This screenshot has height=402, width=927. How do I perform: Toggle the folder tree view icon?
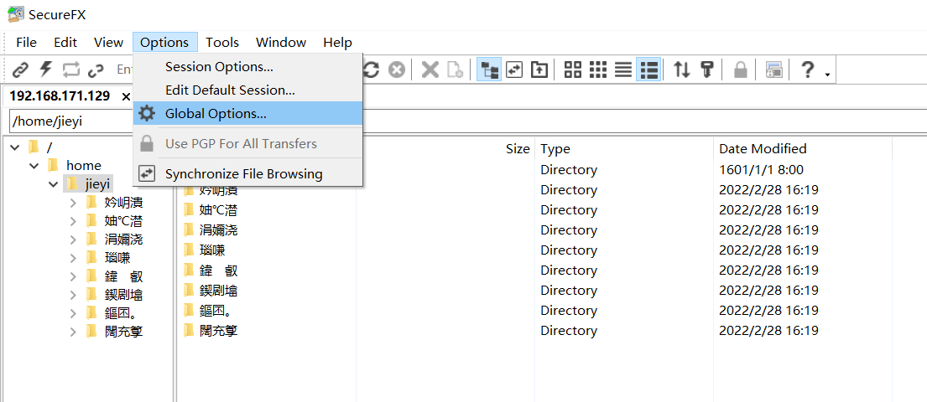(x=488, y=70)
